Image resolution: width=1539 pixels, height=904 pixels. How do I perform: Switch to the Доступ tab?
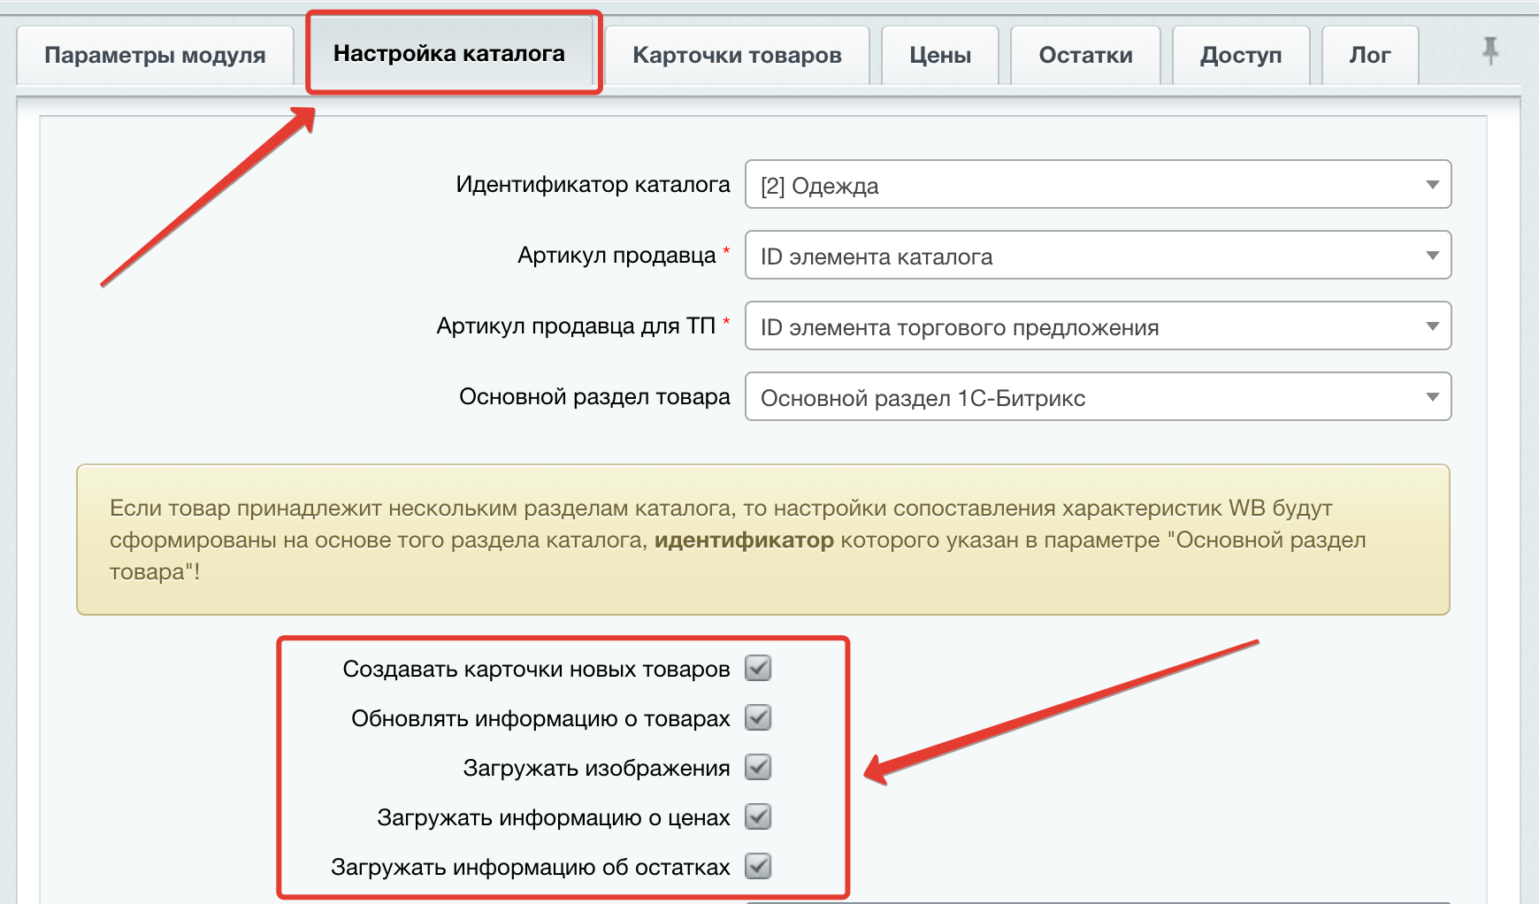pyautogui.click(x=1240, y=55)
